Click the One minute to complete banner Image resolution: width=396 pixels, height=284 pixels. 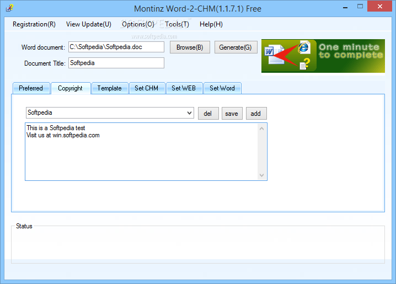pos(323,56)
